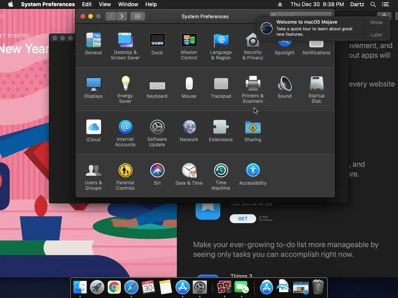Open the Spotlight search in menu bar

373,4
